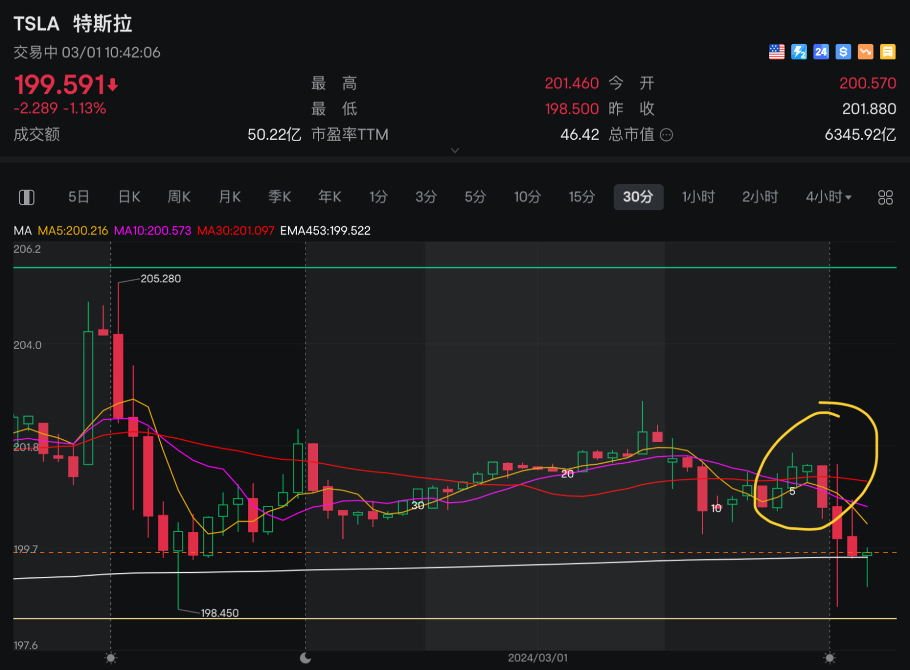Select the 5分 interval tab
This screenshot has width=910, height=670.
[x=475, y=197]
